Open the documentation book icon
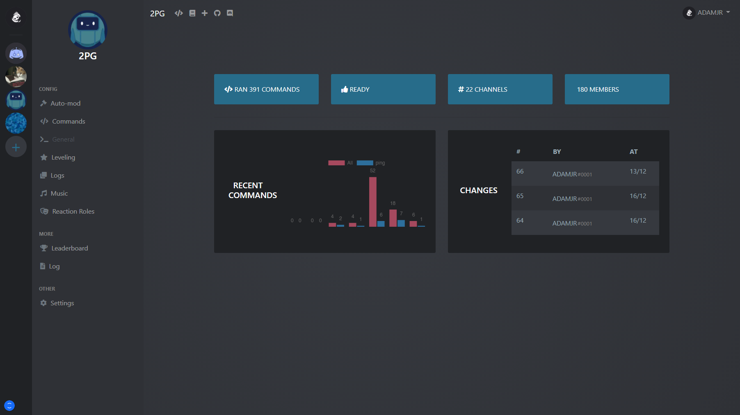This screenshot has width=740, height=415. point(192,13)
